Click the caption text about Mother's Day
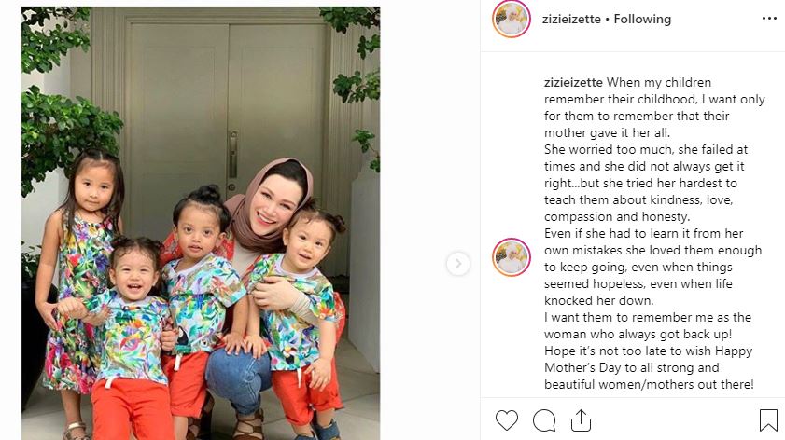 pos(649,367)
